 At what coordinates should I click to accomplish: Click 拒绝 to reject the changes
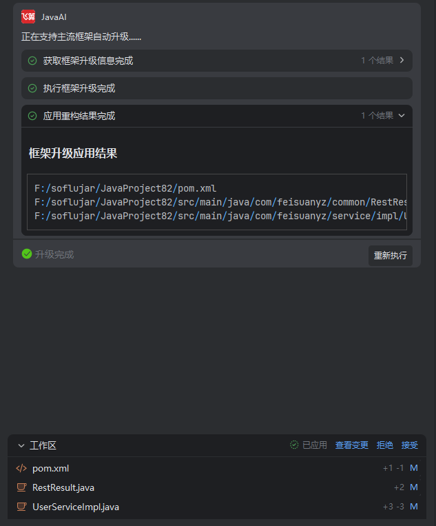click(385, 445)
